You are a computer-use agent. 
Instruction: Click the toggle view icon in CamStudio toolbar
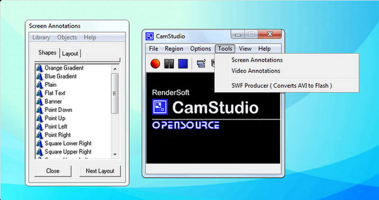(201, 64)
